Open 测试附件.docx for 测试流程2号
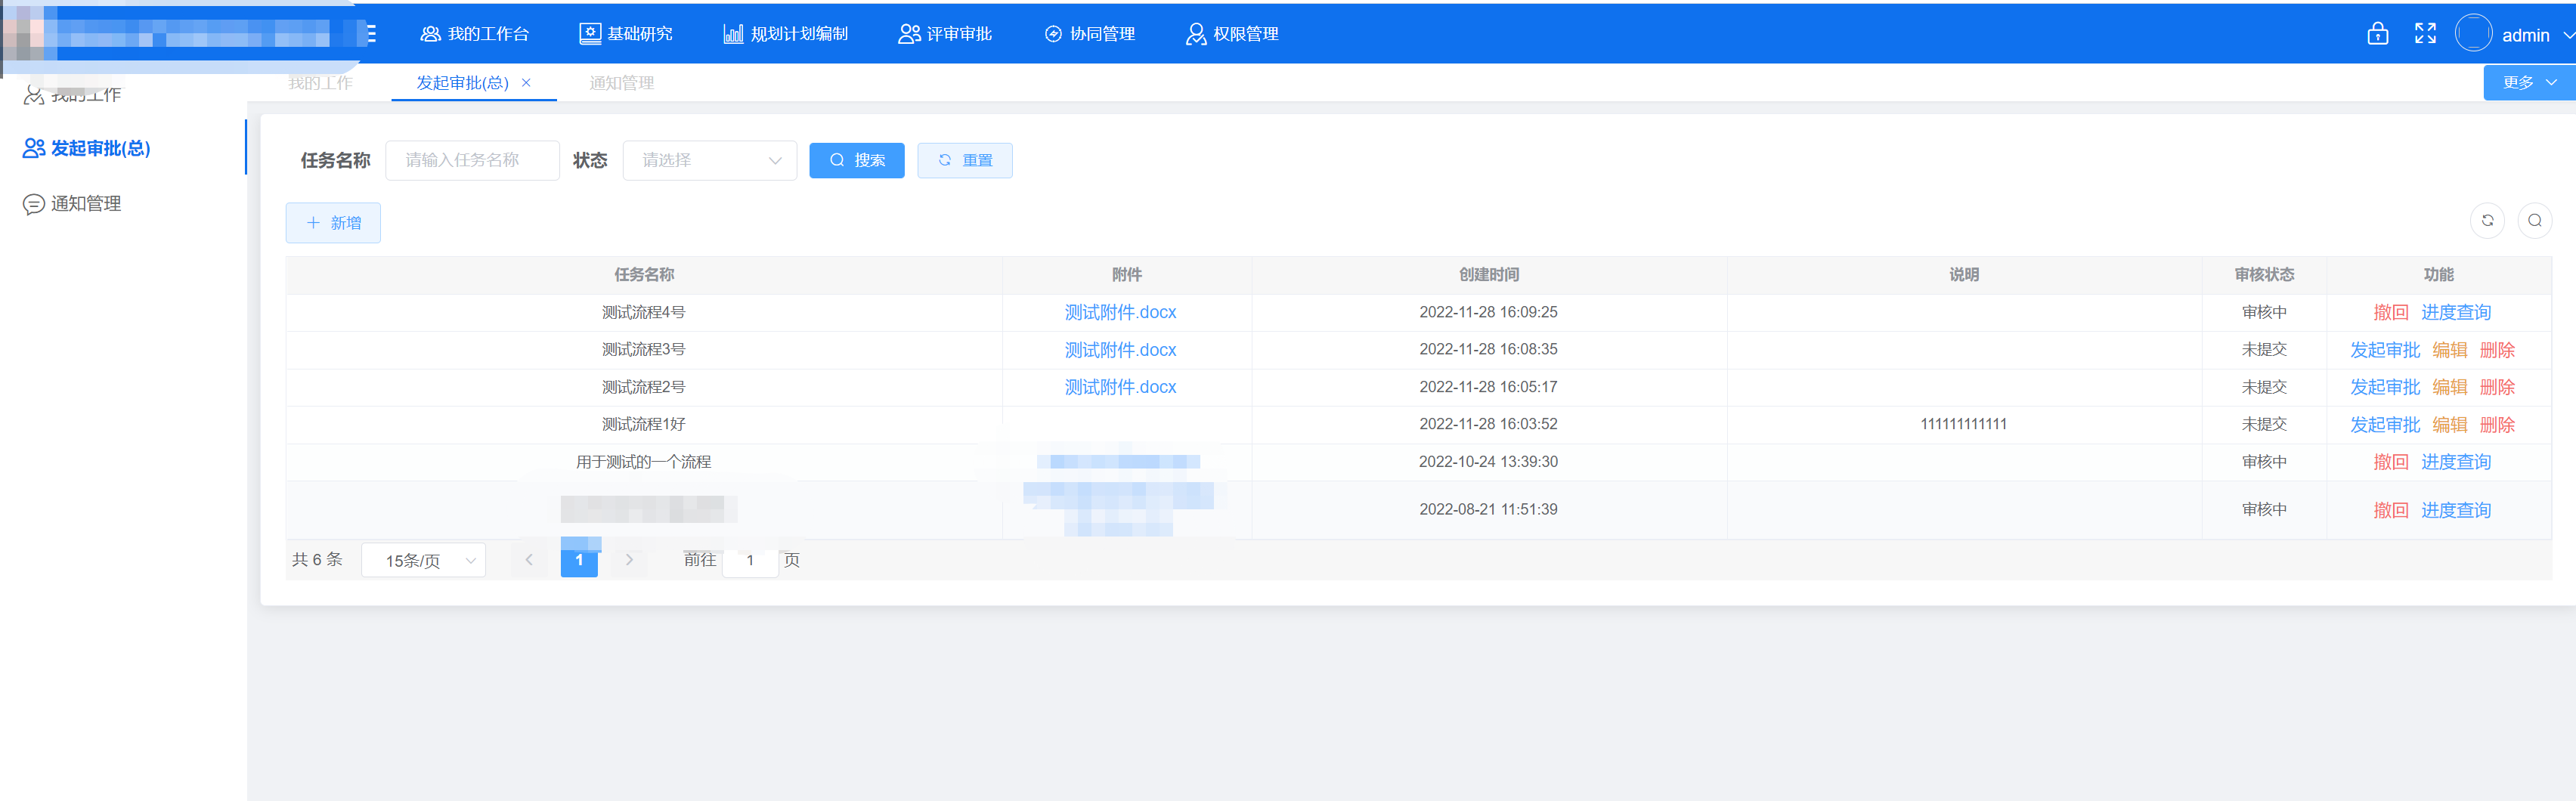 point(1120,387)
